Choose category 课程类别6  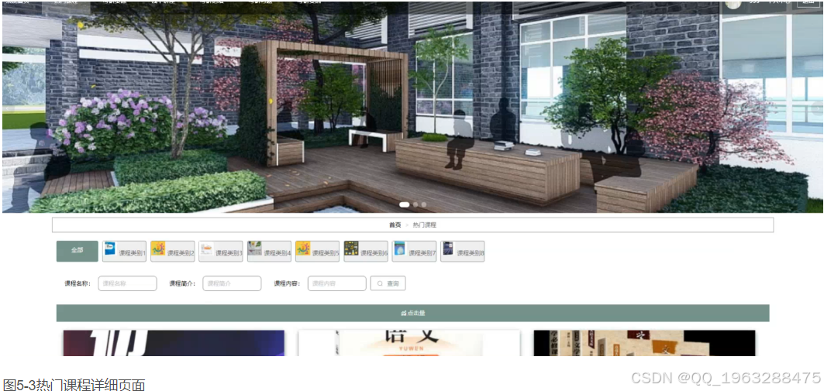366,251
